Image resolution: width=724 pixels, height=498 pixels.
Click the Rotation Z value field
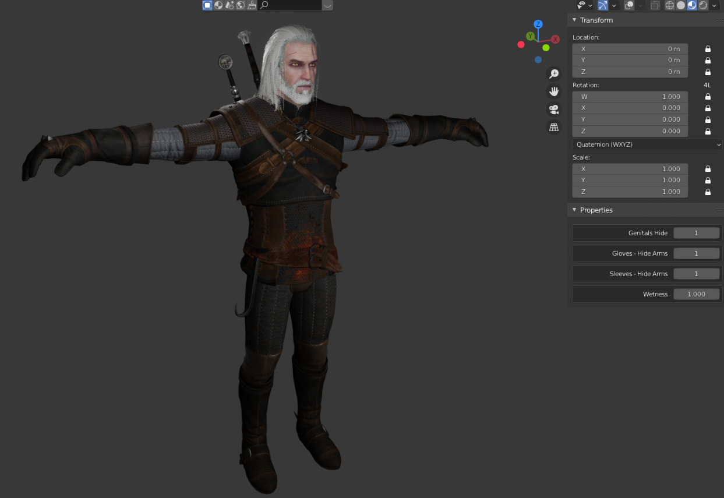point(630,132)
